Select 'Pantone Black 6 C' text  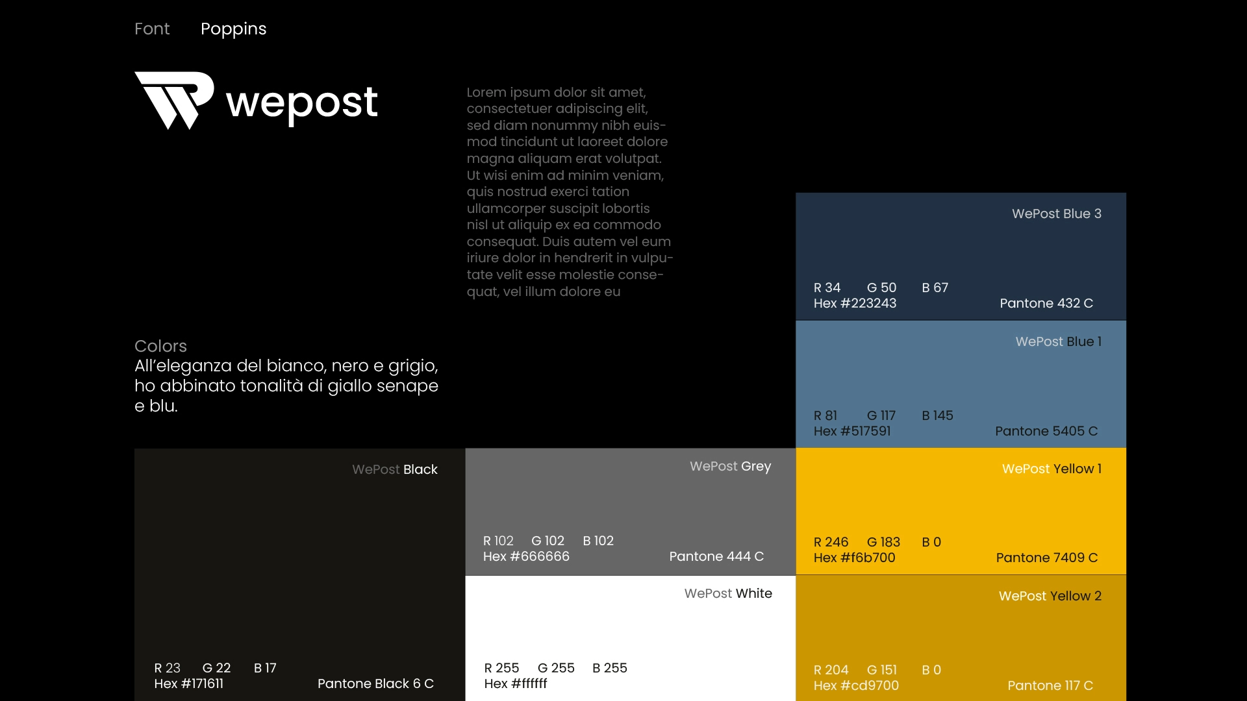pos(375,683)
